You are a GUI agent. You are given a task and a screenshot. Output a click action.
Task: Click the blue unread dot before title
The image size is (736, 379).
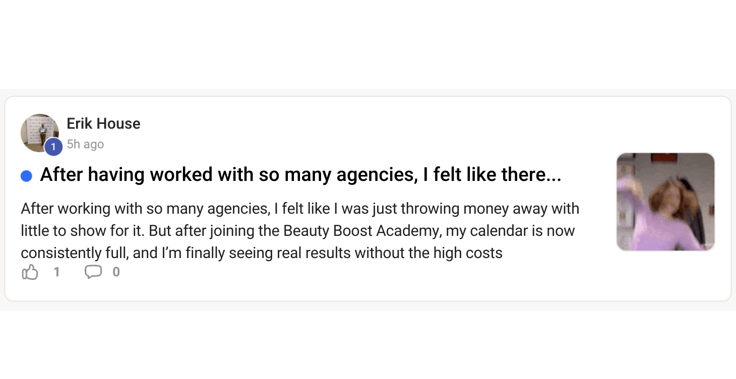click(26, 176)
